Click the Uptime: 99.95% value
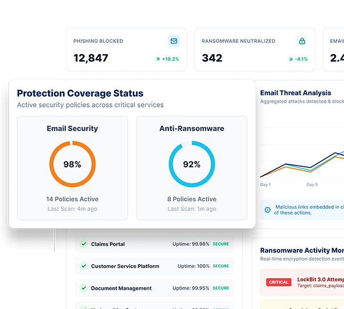The height and width of the screenshot is (309, 344). 191,288
